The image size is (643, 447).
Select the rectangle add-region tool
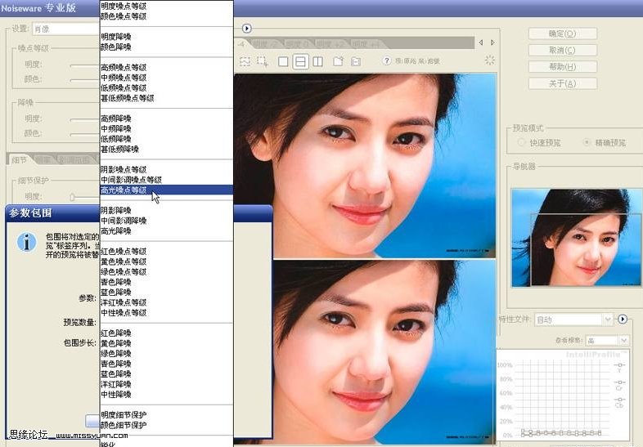click(x=263, y=61)
